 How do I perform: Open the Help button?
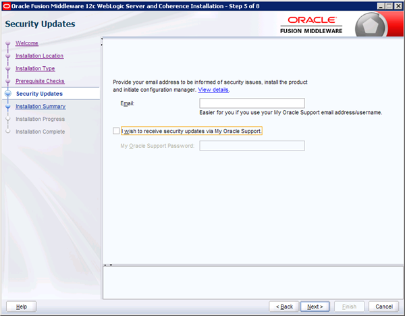point(21,307)
